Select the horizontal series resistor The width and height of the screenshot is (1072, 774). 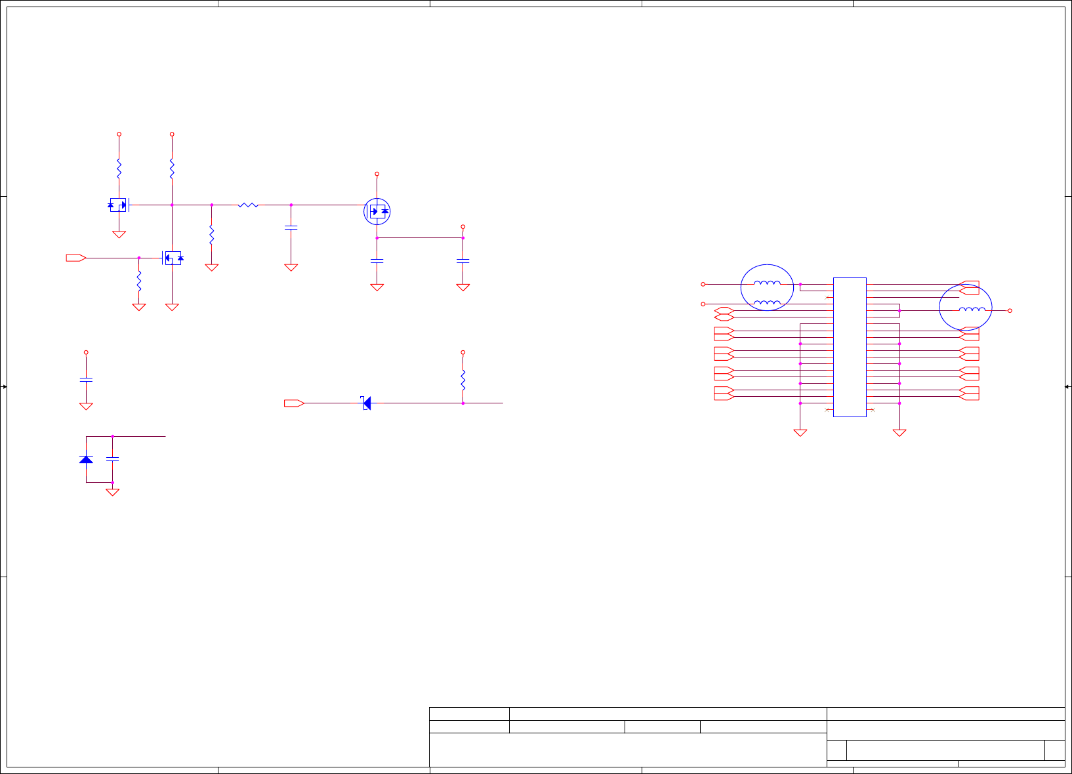pyautogui.click(x=248, y=205)
